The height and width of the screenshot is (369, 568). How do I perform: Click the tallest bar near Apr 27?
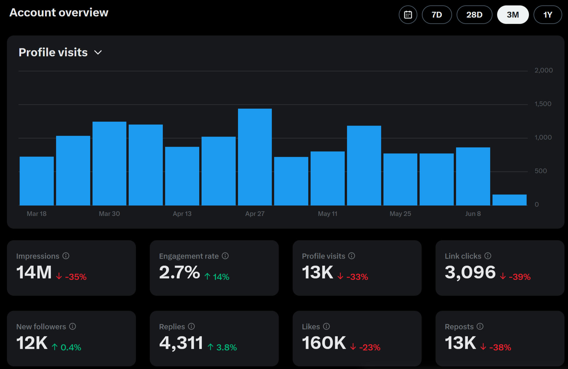click(255, 157)
